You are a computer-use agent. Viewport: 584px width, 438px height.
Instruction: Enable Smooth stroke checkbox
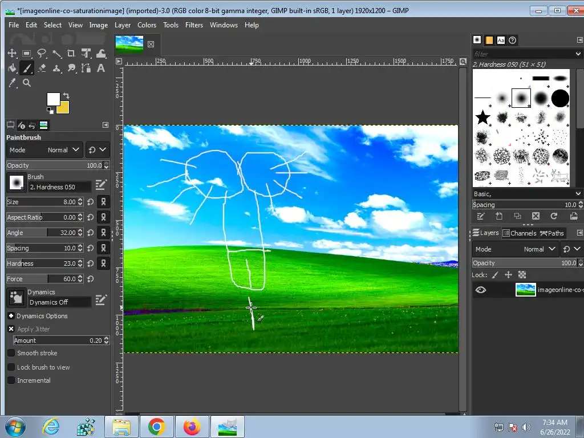11,352
